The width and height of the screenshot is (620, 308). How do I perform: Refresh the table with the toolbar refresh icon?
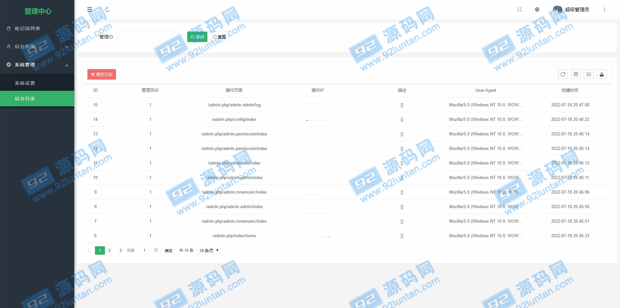(563, 74)
